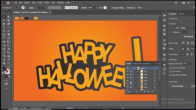The width and height of the screenshot is (196, 110).
Task: Hide Layer 1 using its eye icon
Action: [x=128, y=68]
